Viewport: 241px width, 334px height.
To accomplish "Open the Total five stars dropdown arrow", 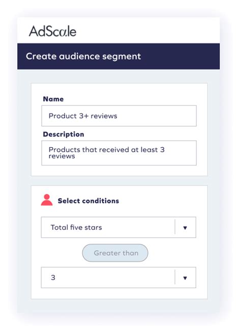I will pos(185,228).
